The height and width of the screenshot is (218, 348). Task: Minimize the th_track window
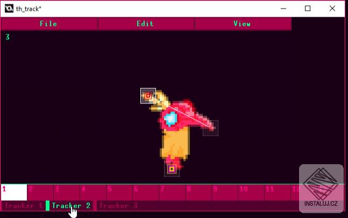coord(283,9)
